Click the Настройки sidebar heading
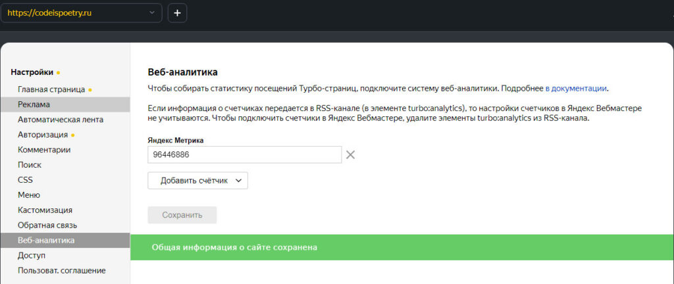 (x=32, y=72)
